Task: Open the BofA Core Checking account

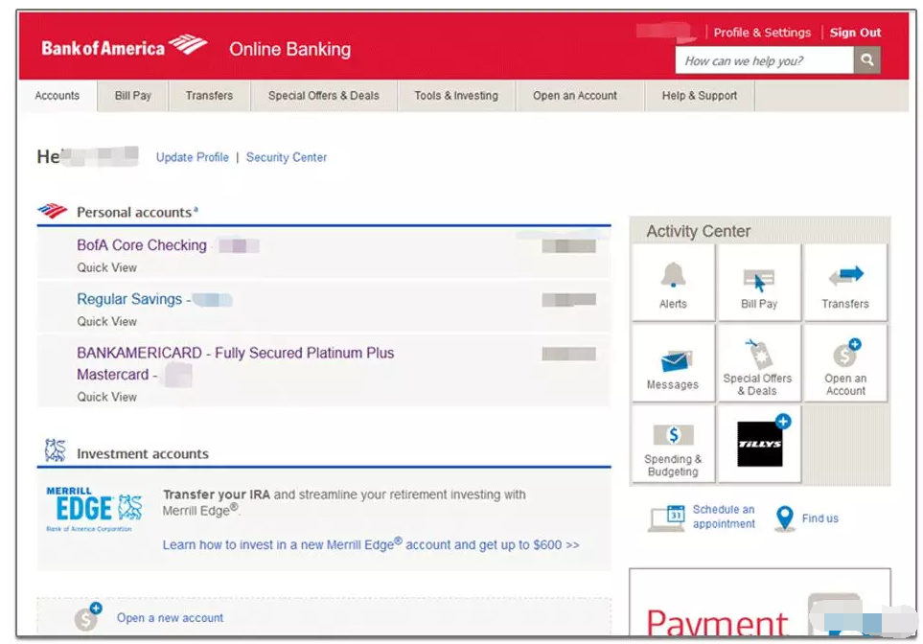Action: click(x=142, y=245)
